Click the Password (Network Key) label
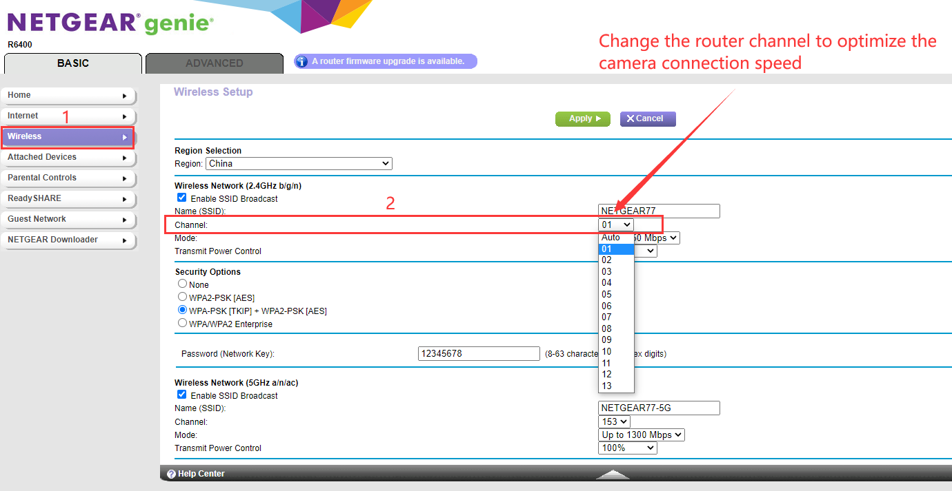The width and height of the screenshot is (952, 491). (x=228, y=354)
